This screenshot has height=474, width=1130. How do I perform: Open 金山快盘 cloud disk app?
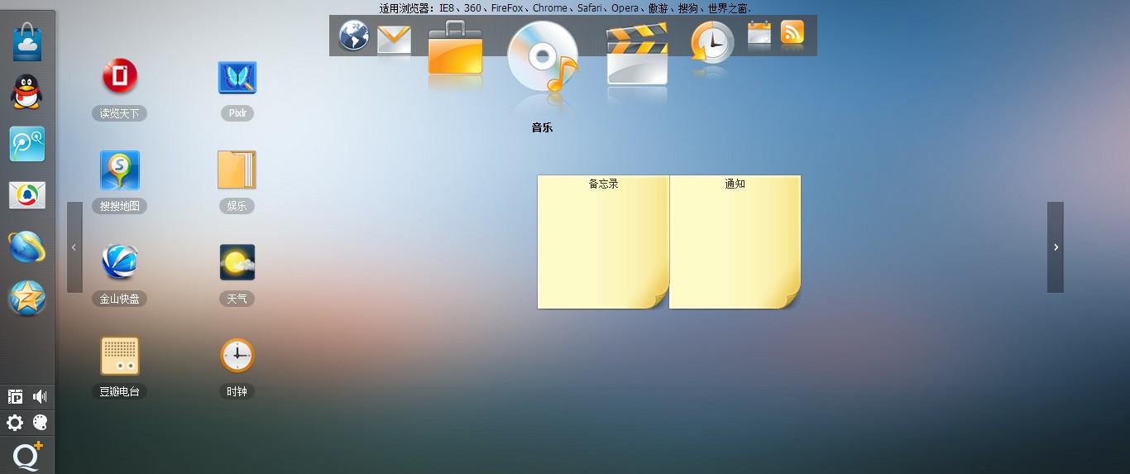[120, 262]
